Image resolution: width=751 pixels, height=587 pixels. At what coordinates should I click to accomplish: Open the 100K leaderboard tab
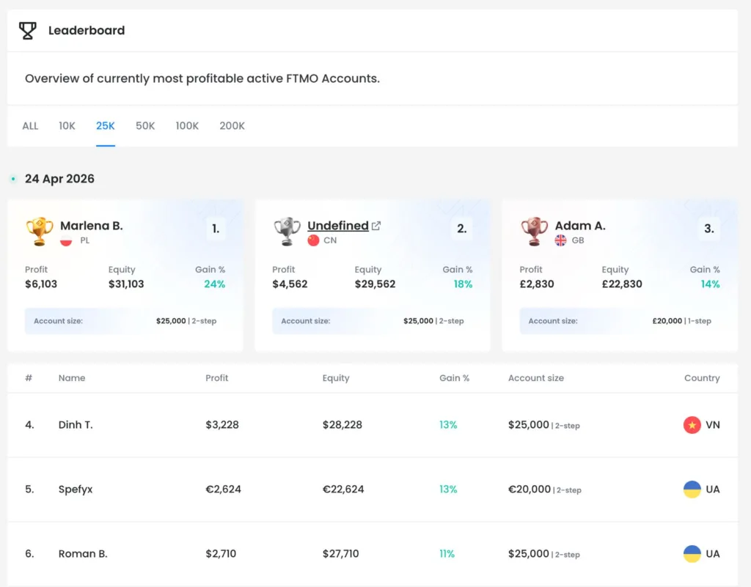[187, 126]
